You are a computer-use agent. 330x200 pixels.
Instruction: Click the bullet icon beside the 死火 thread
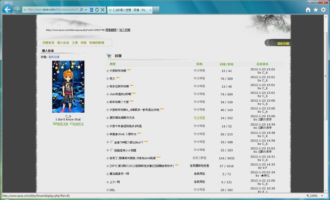(x=108, y=79)
